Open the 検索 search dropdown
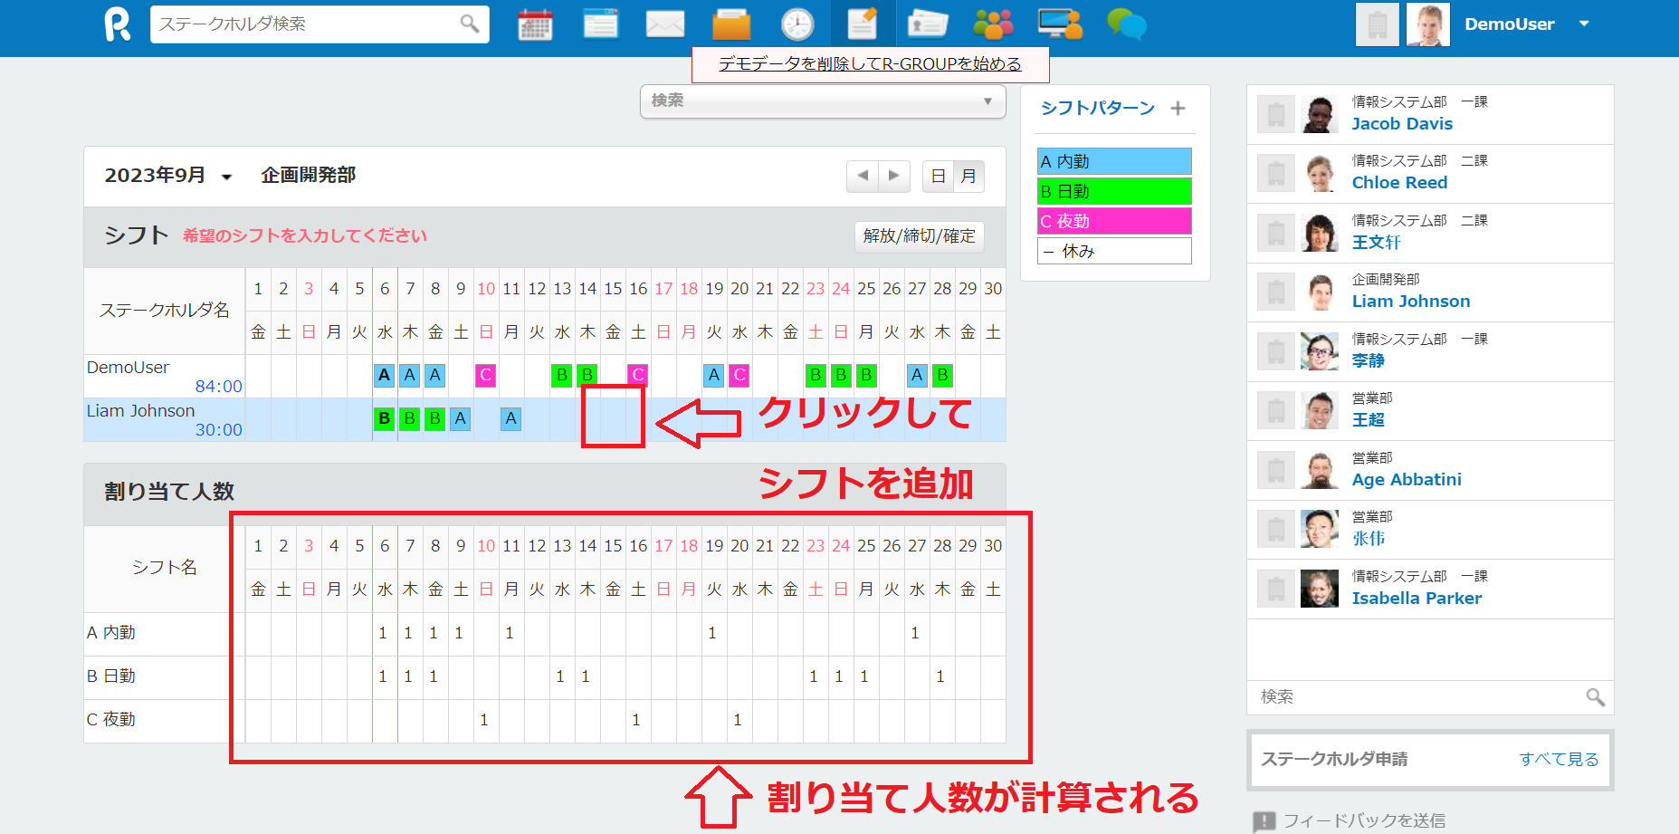The width and height of the screenshot is (1679, 834). [823, 101]
